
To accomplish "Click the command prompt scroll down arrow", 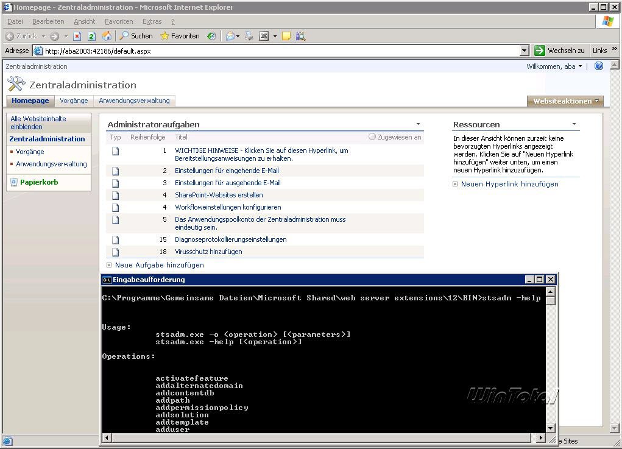I will (551, 428).
